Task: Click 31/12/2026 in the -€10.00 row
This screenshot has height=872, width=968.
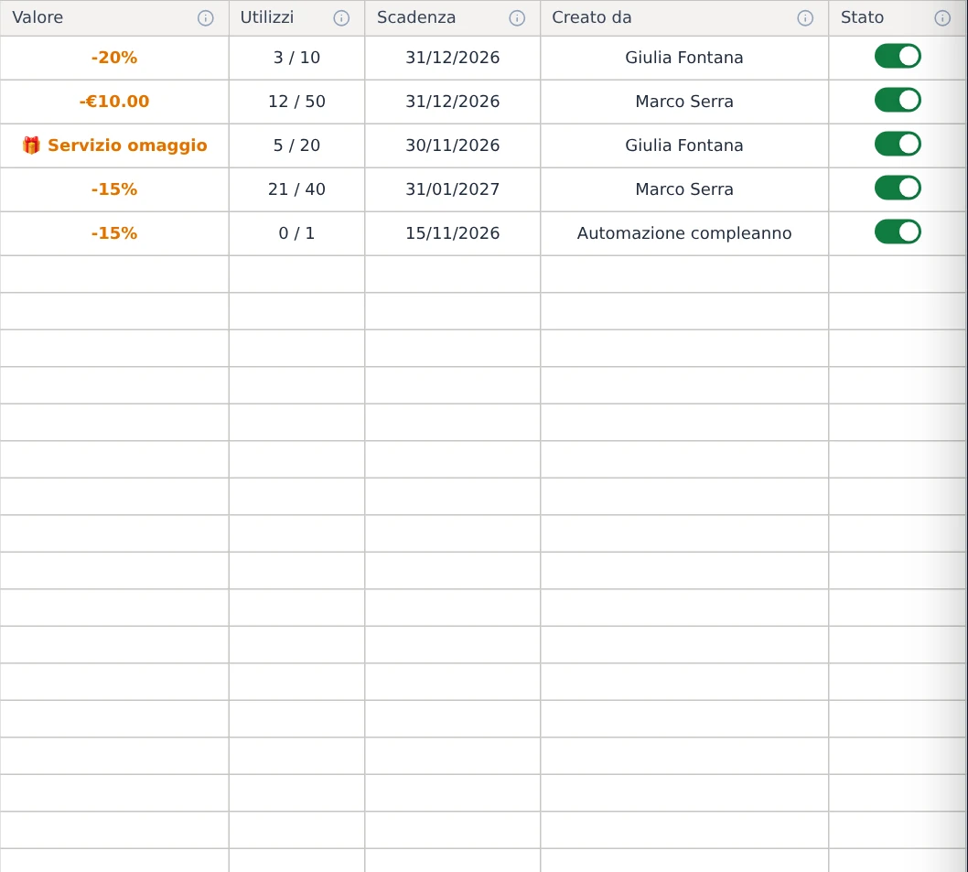Action: (453, 102)
